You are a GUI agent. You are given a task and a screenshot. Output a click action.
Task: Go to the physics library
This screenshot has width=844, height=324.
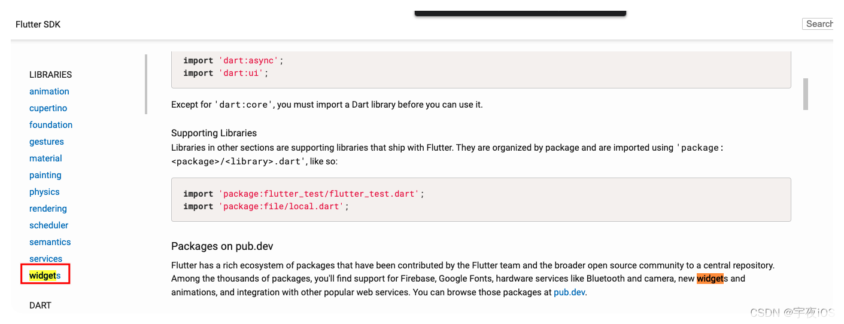(x=44, y=192)
